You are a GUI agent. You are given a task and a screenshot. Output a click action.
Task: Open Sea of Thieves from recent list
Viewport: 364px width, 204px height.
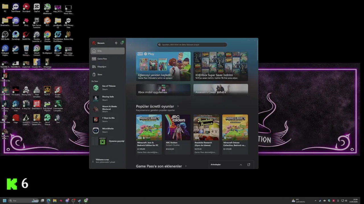coord(107,88)
